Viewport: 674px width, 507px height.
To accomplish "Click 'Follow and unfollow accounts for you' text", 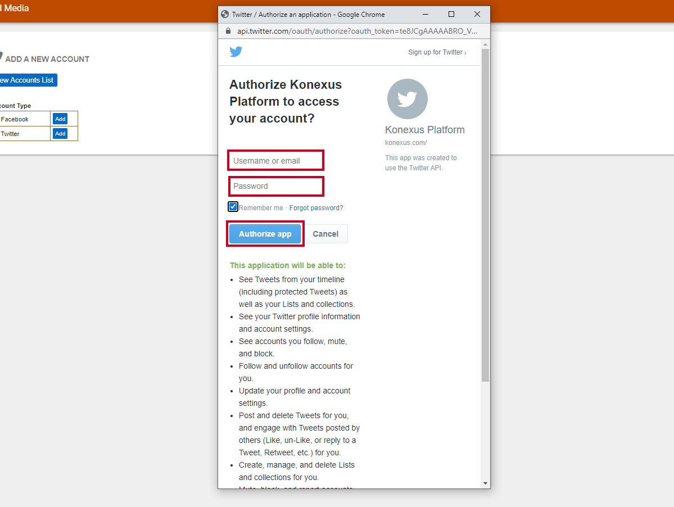I will pos(296,372).
